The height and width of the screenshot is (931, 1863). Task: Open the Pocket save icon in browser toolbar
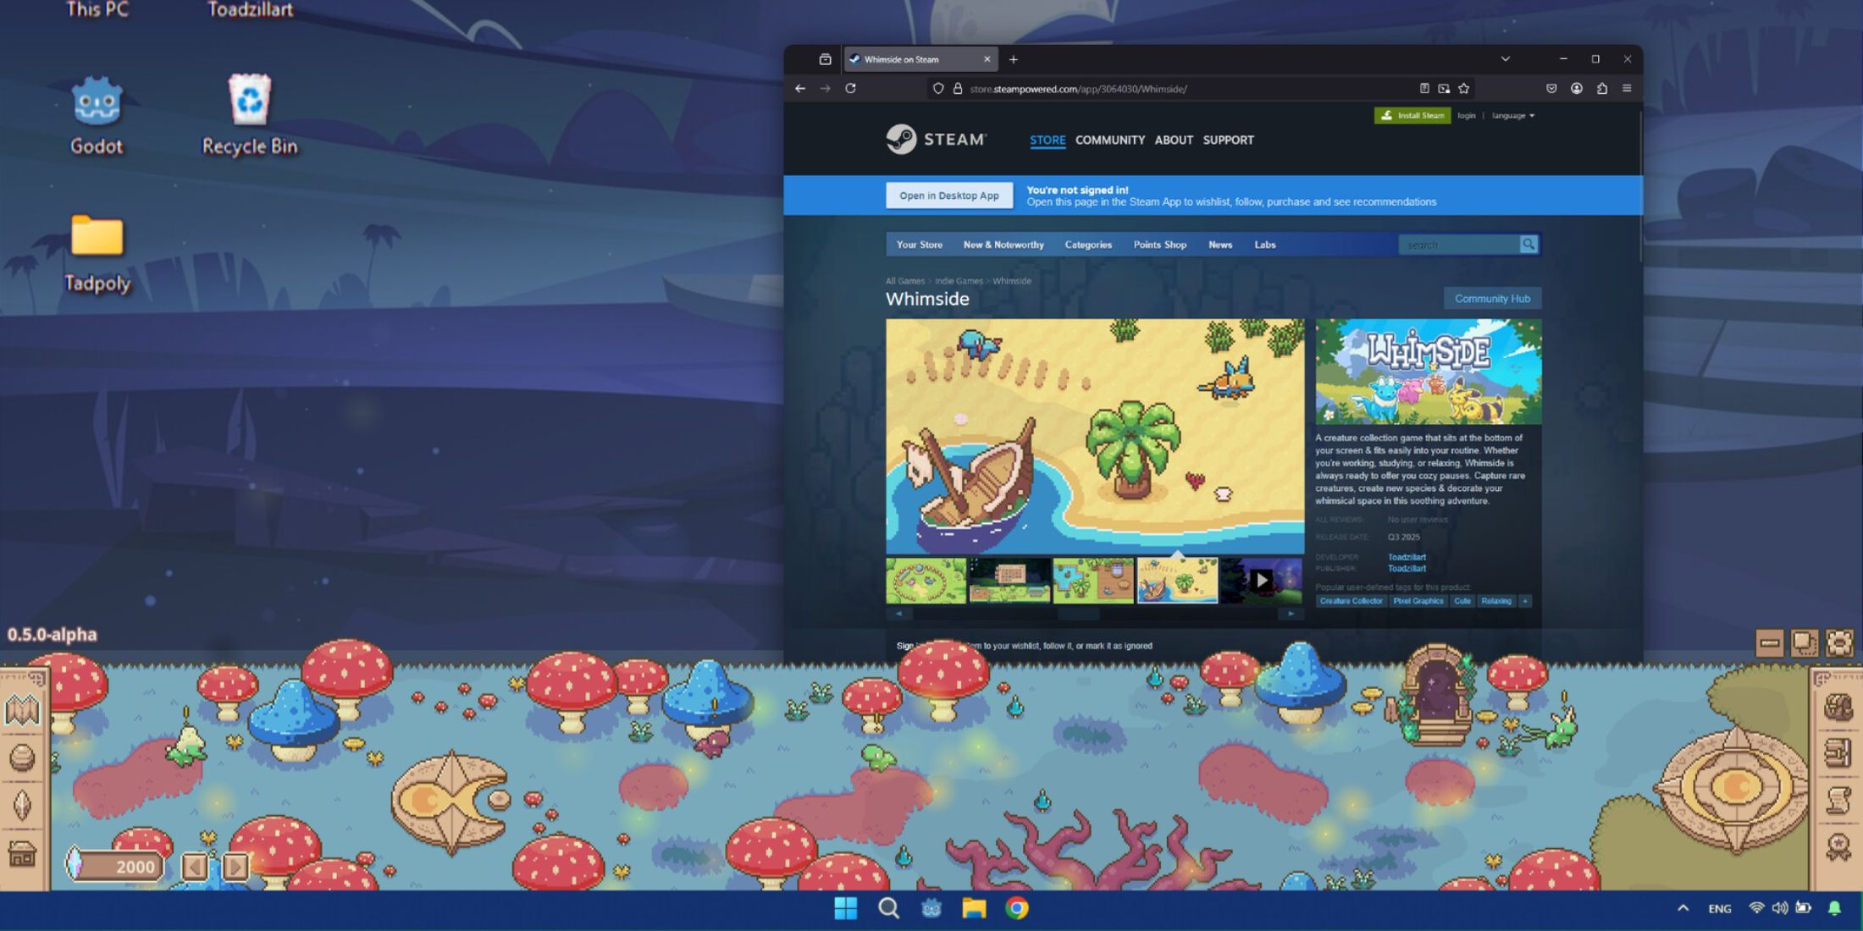(x=1551, y=88)
